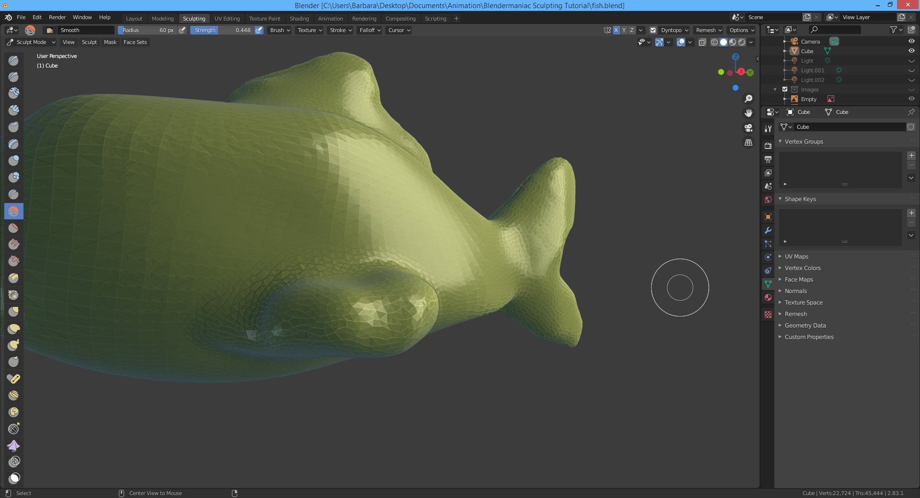The height and width of the screenshot is (498, 920).
Task: Open the Modifiers wrench properties tab
Action: [768, 230]
